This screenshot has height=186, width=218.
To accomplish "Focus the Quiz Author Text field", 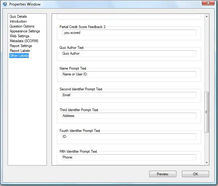I will tap(128, 53).
